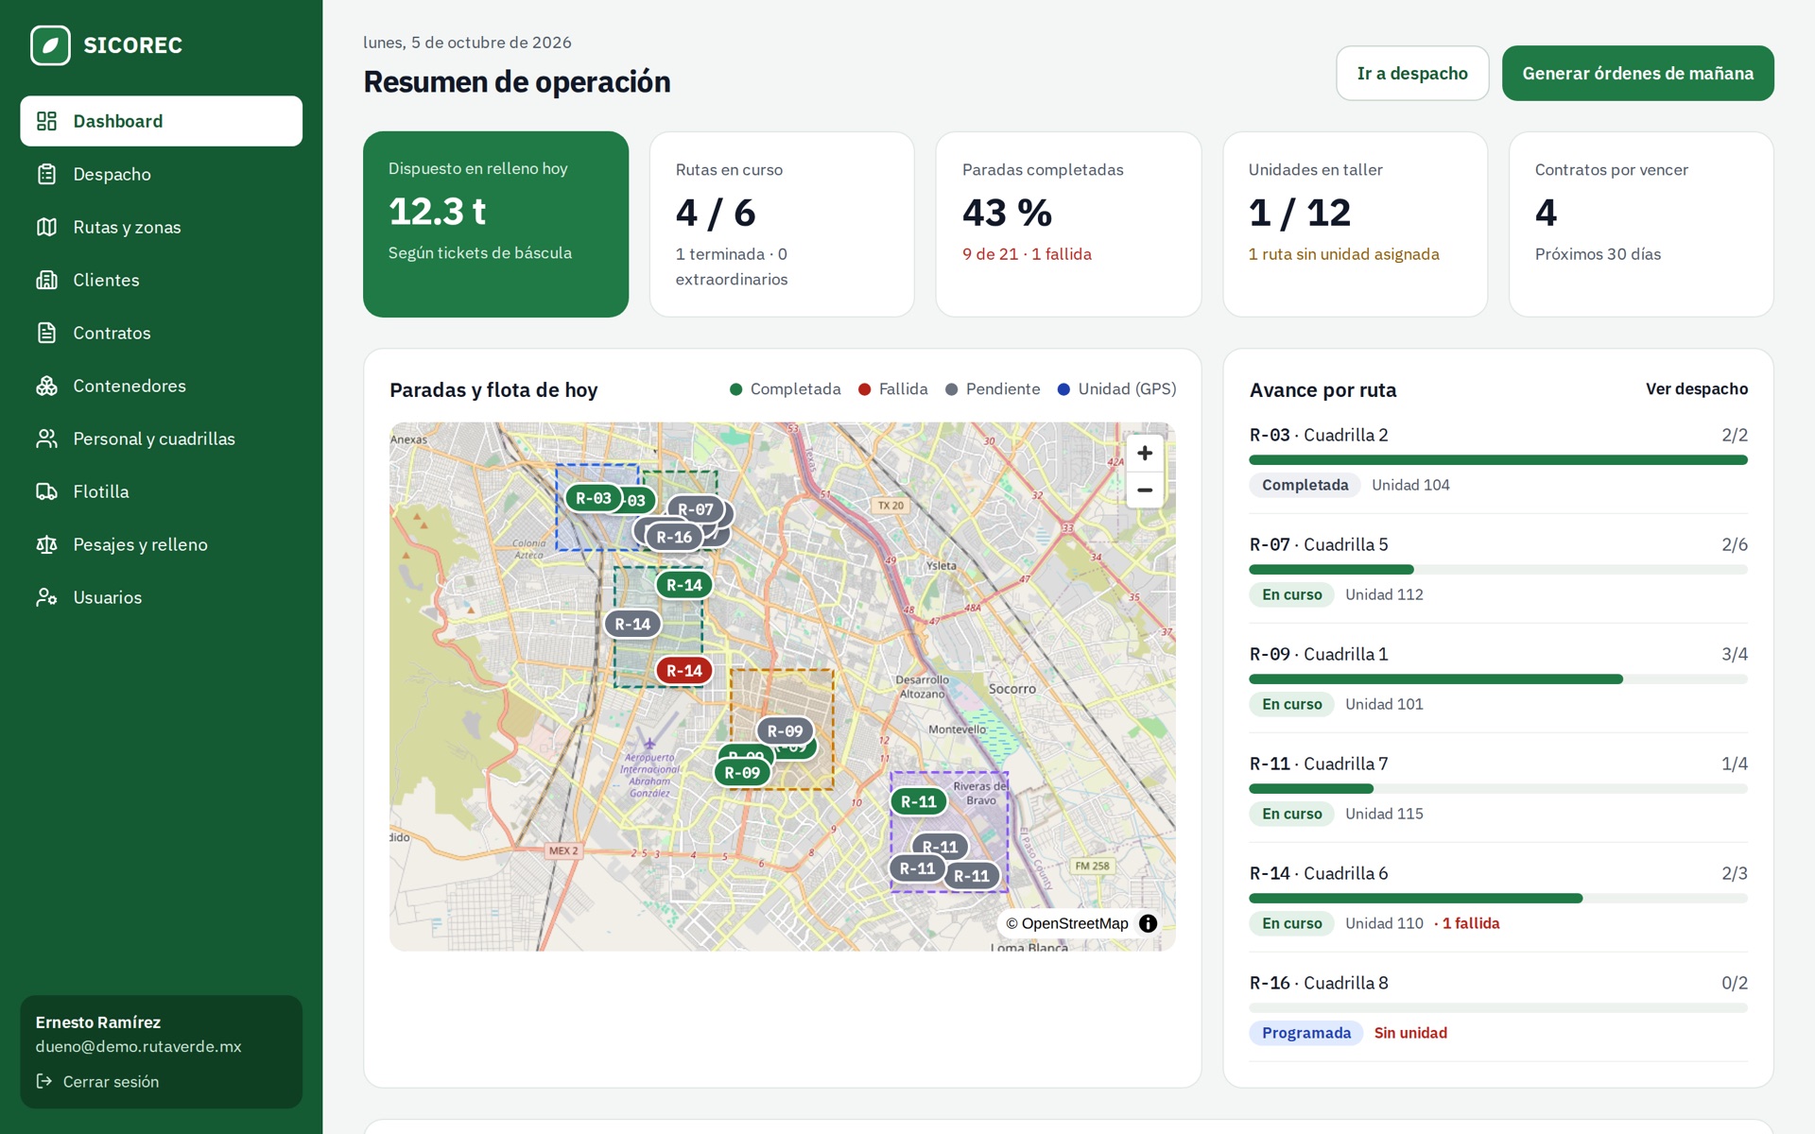Image resolution: width=1815 pixels, height=1134 pixels.
Task: Open the Paradas completadas card
Action: pyautogui.click(x=1068, y=224)
